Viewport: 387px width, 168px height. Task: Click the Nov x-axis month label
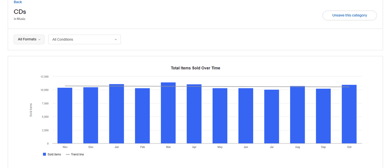pyautogui.click(x=65, y=147)
